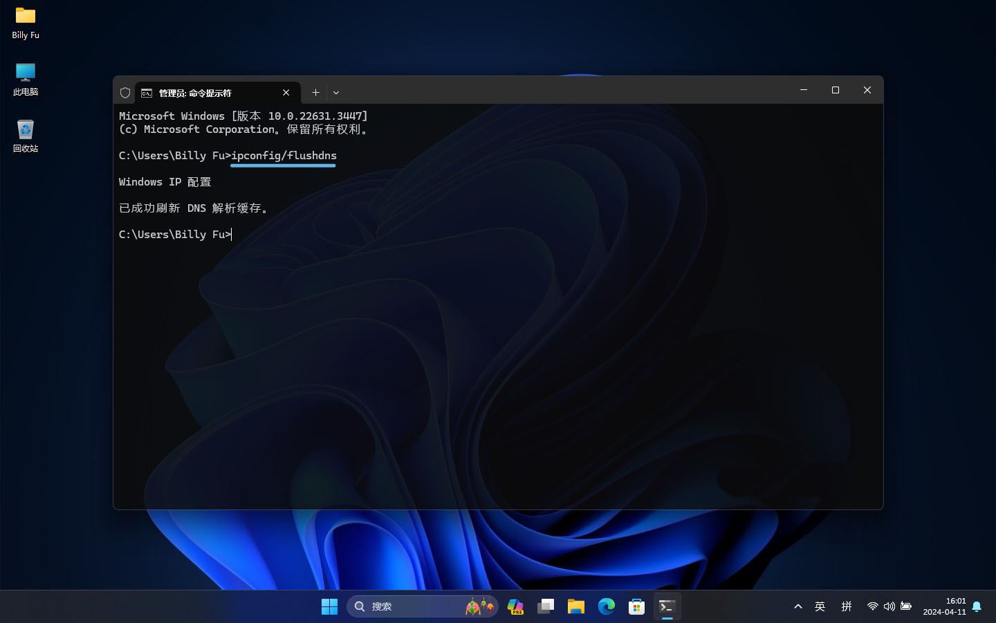Open 此电脑 from the desktop
The height and width of the screenshot is (623, 996).
pos(25,78)
